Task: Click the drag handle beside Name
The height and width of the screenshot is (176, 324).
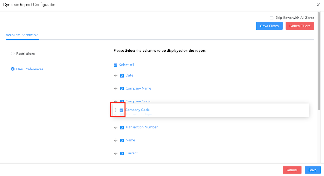Action: [x=116, y=140]
